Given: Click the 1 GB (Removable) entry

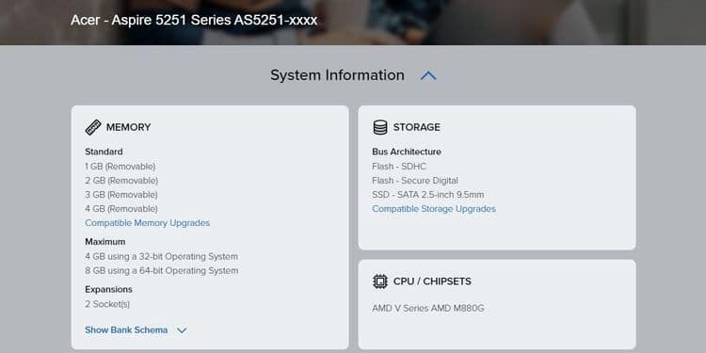Looking at the screenshot, I should coord(120,167).
